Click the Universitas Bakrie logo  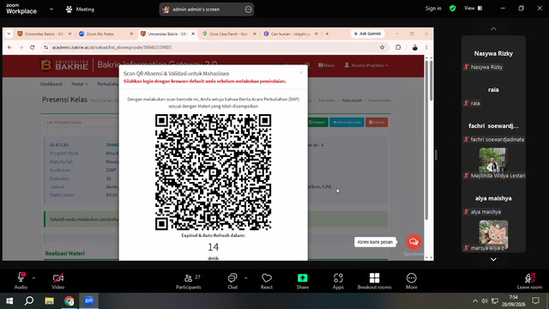[65, 65]
